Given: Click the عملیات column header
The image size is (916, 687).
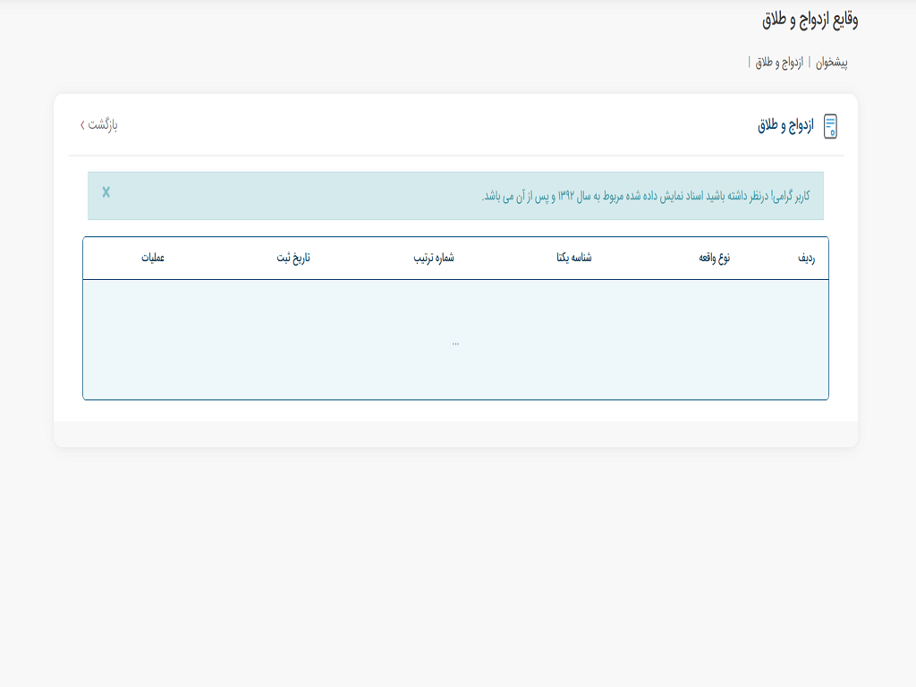Looking at the screenshot, I should click(x=152, y=258).
